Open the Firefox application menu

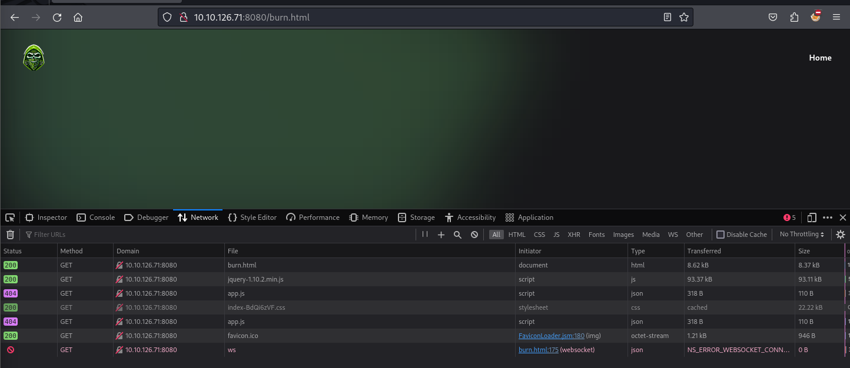coord(836,18)
